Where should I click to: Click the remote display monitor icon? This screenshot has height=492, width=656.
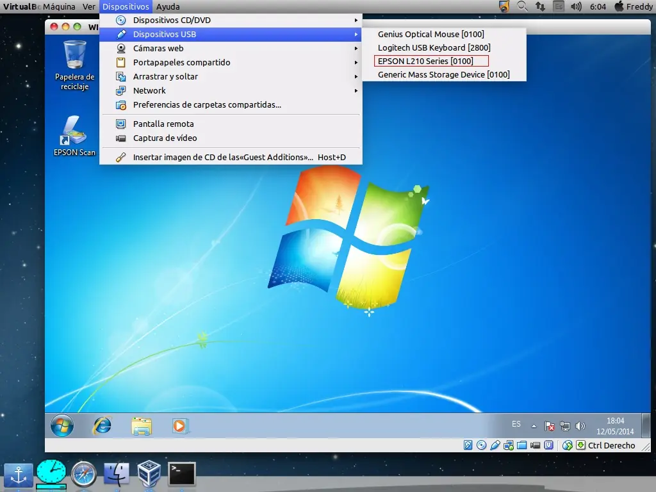(x=121, y=124)
